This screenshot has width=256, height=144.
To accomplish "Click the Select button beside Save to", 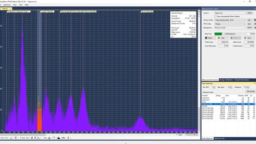I will (250, 13).
